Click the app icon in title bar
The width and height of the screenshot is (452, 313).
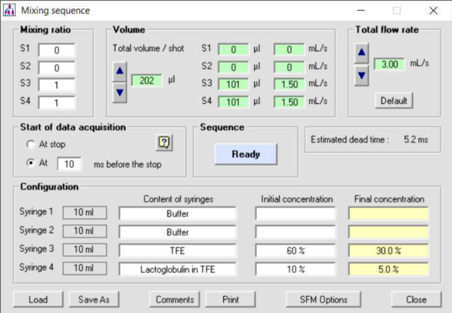[x=10, y=11]
